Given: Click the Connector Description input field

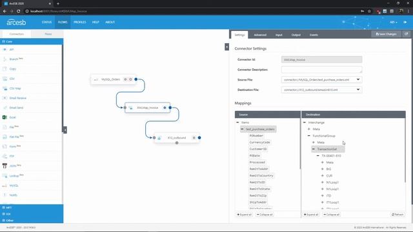Looking at the screenshot, I should [x=321, y=70].
